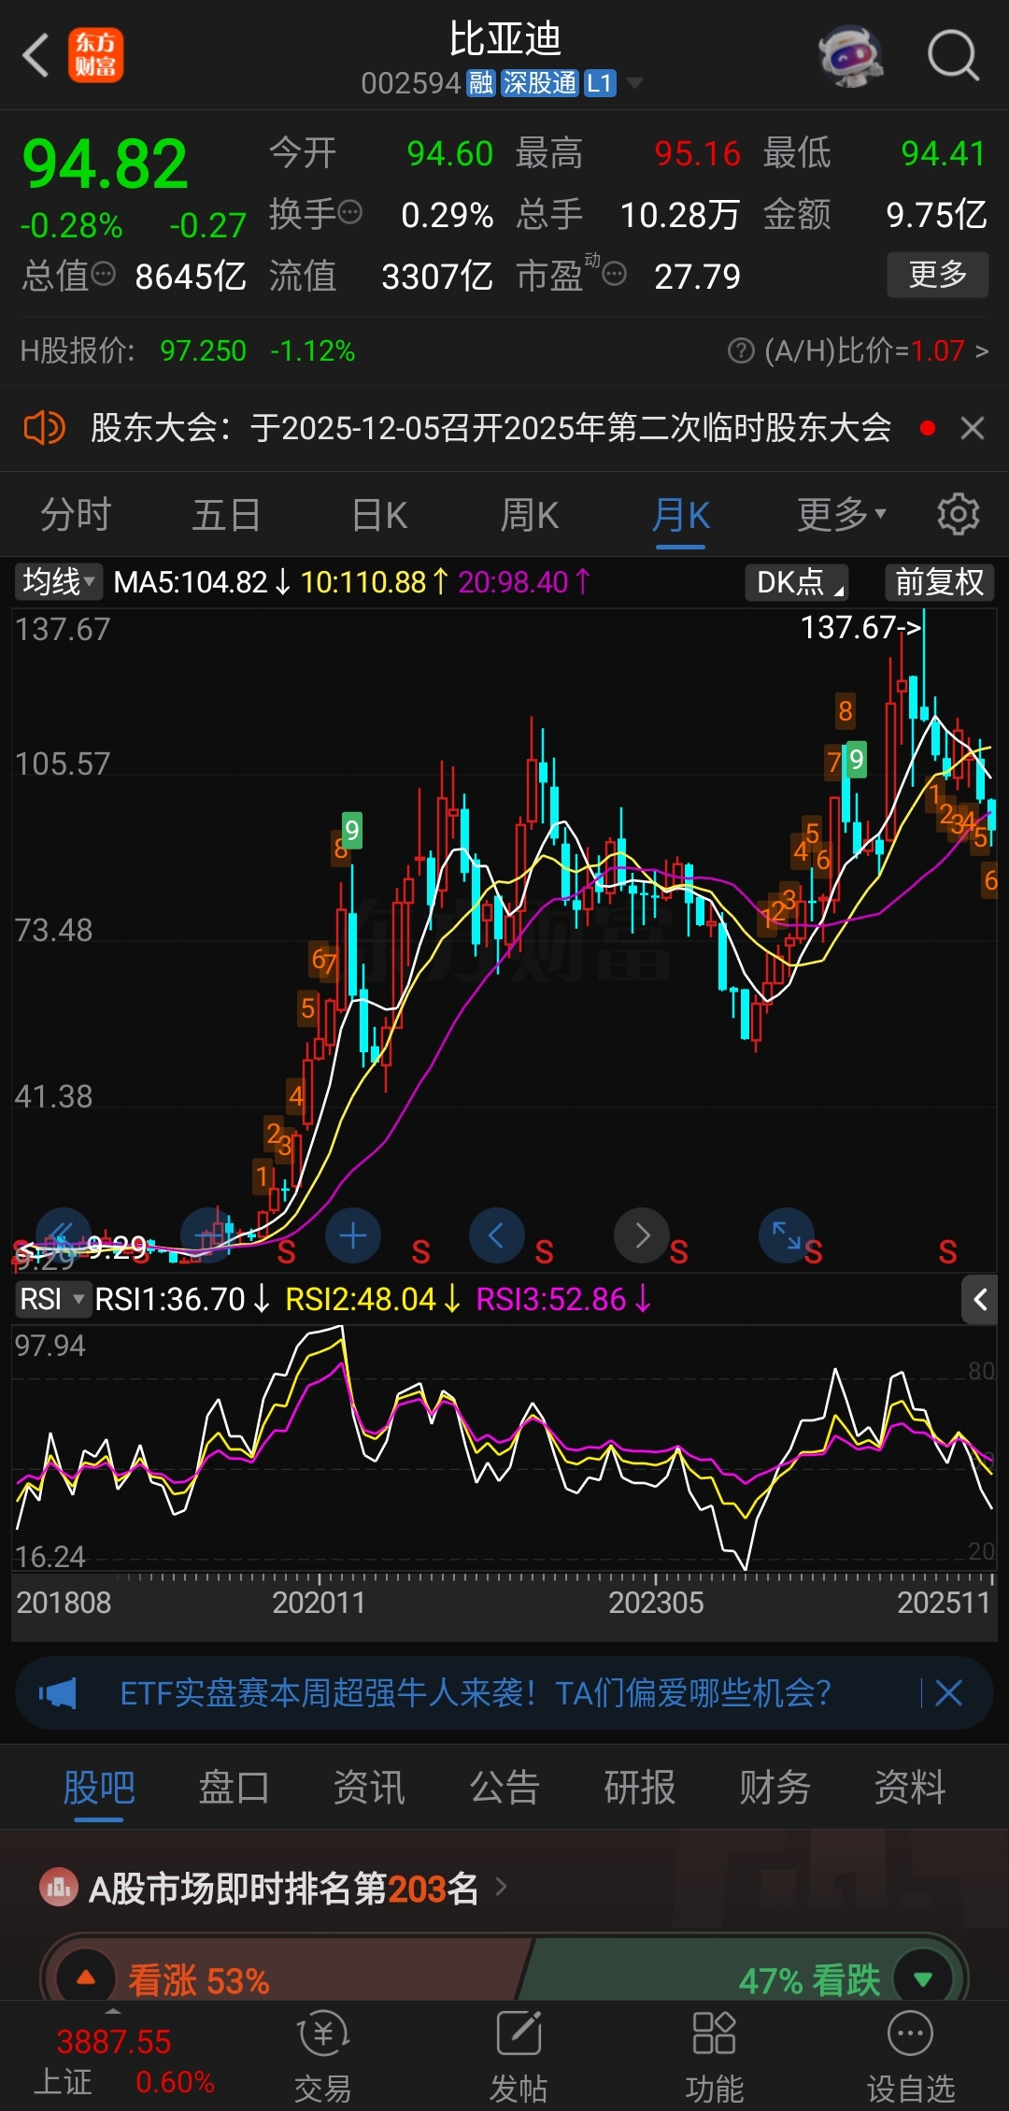Tap the speaker announcement icon
The image size is (1009, 2111).
44,428
